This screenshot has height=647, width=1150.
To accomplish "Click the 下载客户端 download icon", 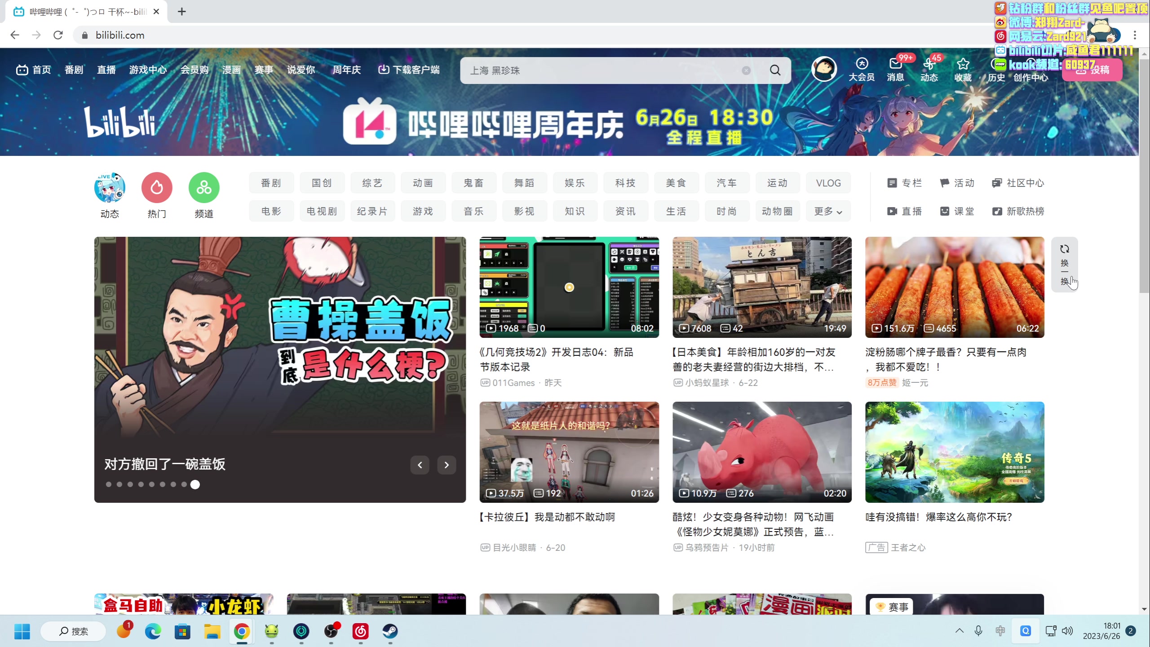I will pos(384,69).
